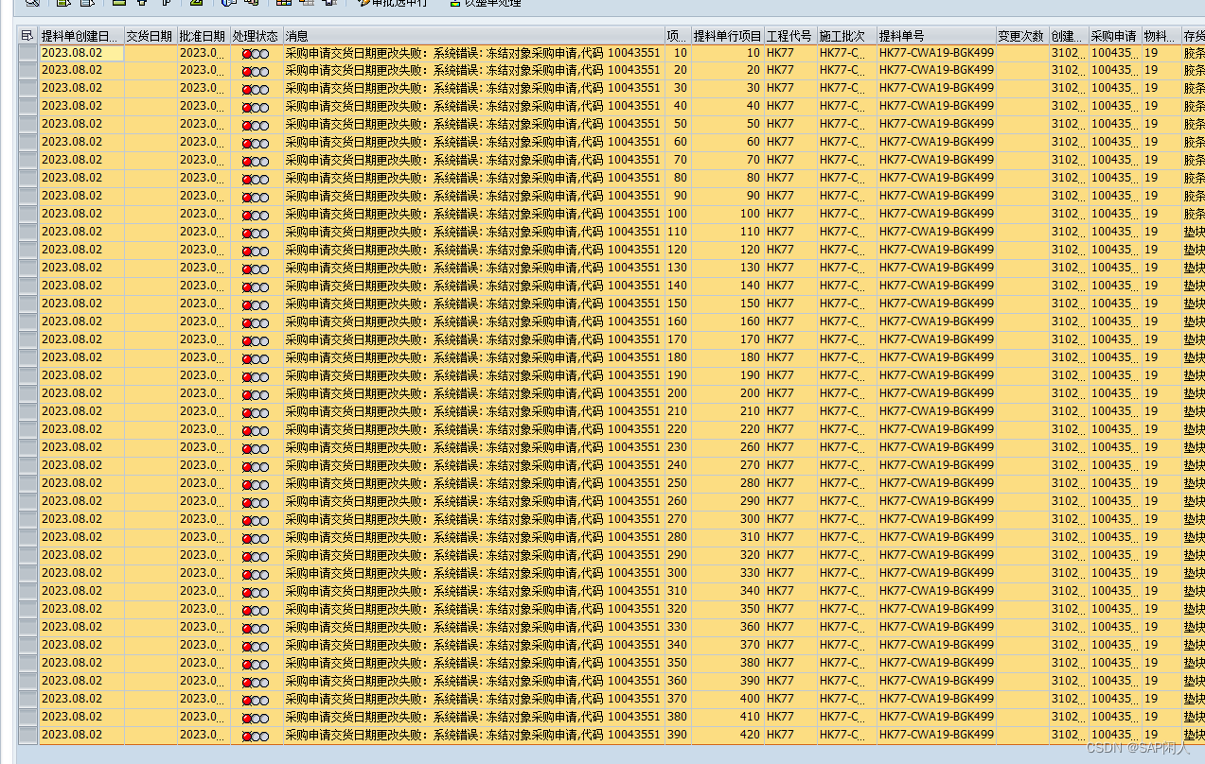Click the error message cell in item 120 row
This screenshot has height=764, width=1205.
[x=473, y=250]
